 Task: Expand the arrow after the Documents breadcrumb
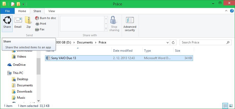pos(96,42)
